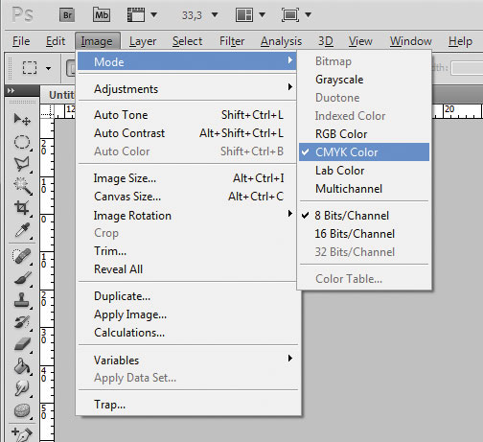Select the Clone Stamp tool
The width and height of the screenshot is (483, 442).
(22, 300)
